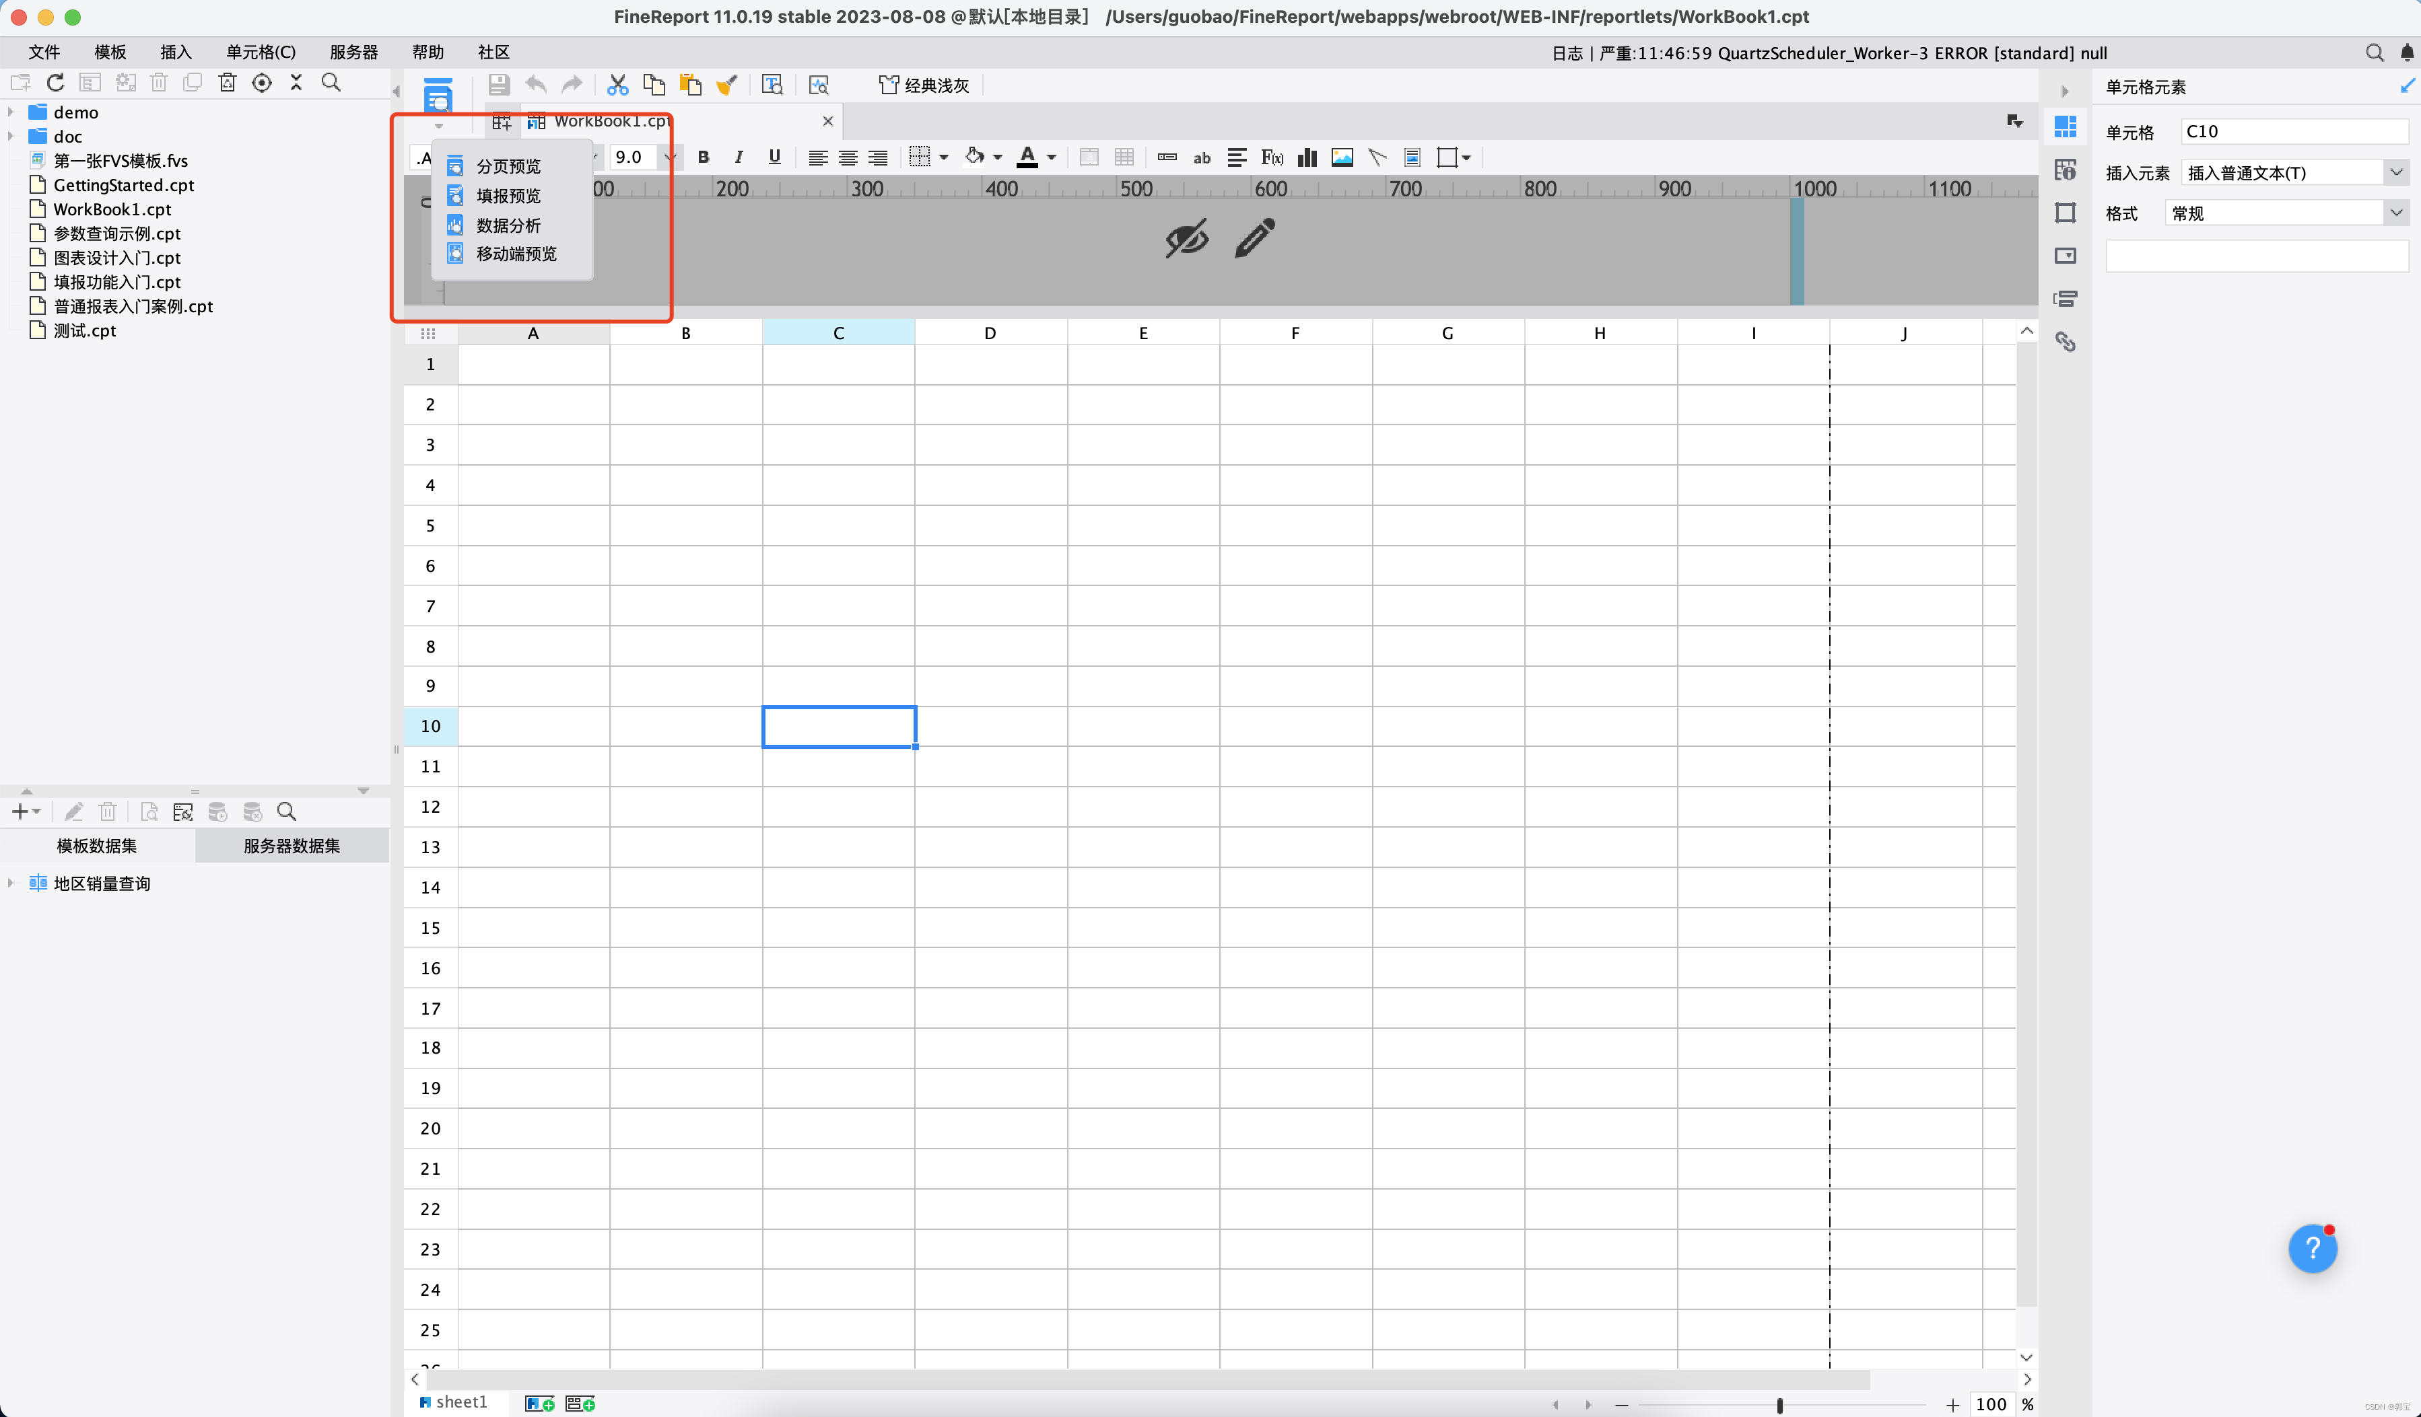Click the 经典浅灰 theme button

tap(924, 85)
